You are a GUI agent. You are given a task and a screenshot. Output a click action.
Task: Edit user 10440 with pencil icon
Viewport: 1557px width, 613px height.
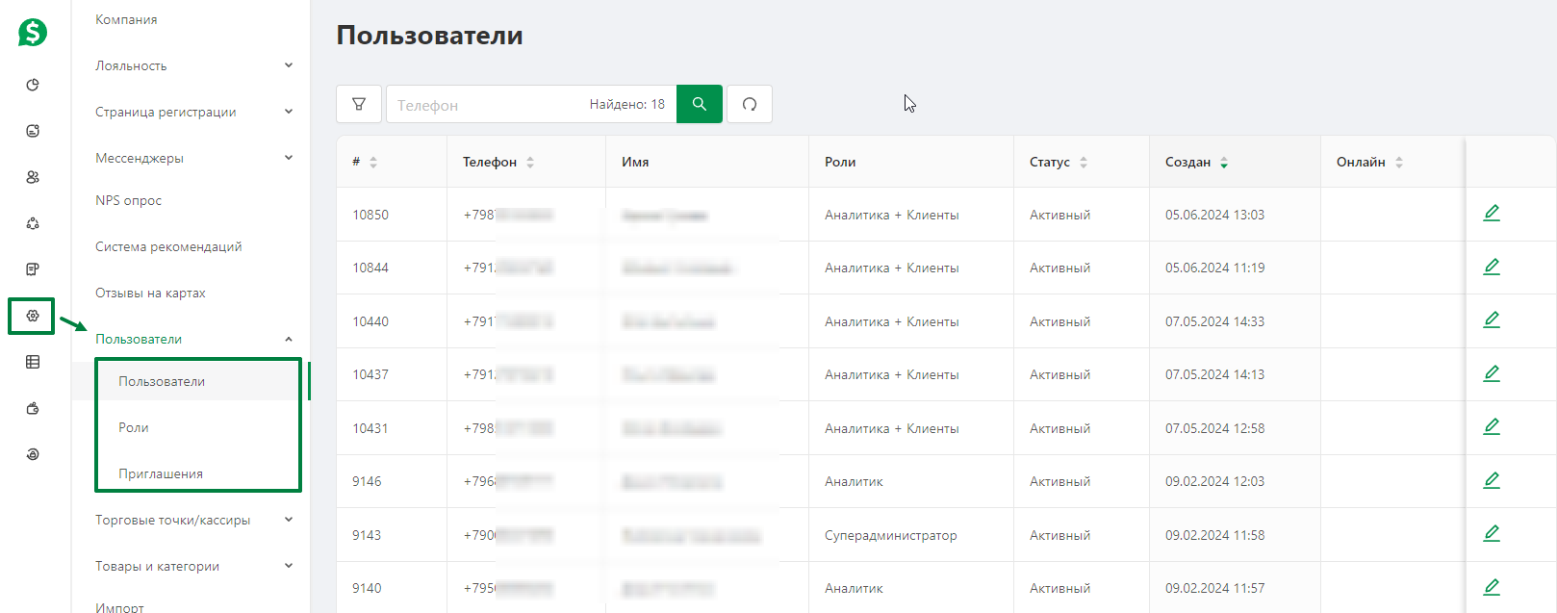pyautogui.click(x=1492, y=320)
